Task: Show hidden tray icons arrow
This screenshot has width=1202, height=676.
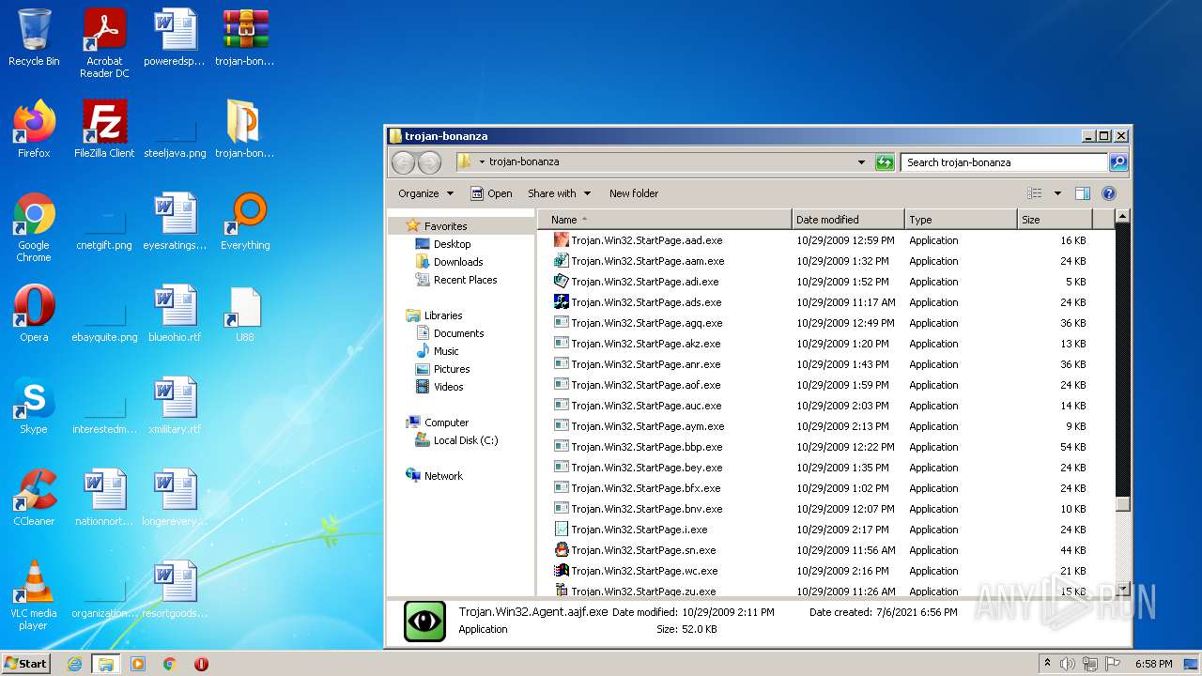Action: tap(1047, 664)
